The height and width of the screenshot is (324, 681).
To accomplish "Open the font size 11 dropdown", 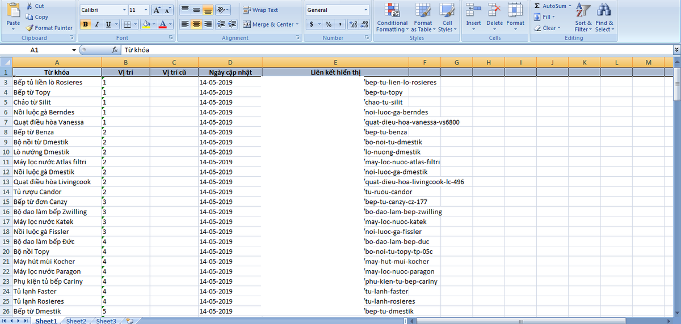I will click(146, 10).
